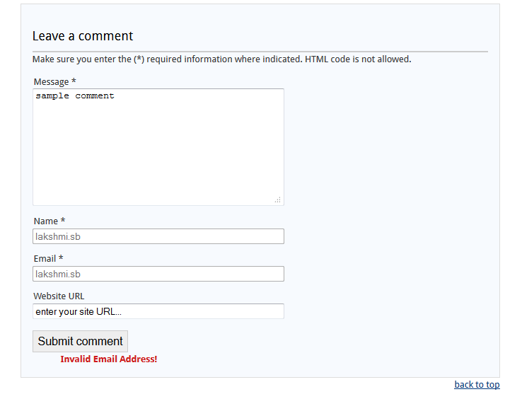Click the 'Website URL' field label
The height and width of the screenshot is (399, 522).
tap(59, 296)
